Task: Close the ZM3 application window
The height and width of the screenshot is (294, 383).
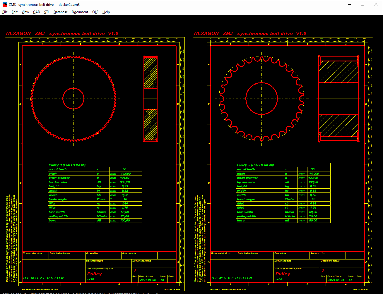Action: click(376, 4)
